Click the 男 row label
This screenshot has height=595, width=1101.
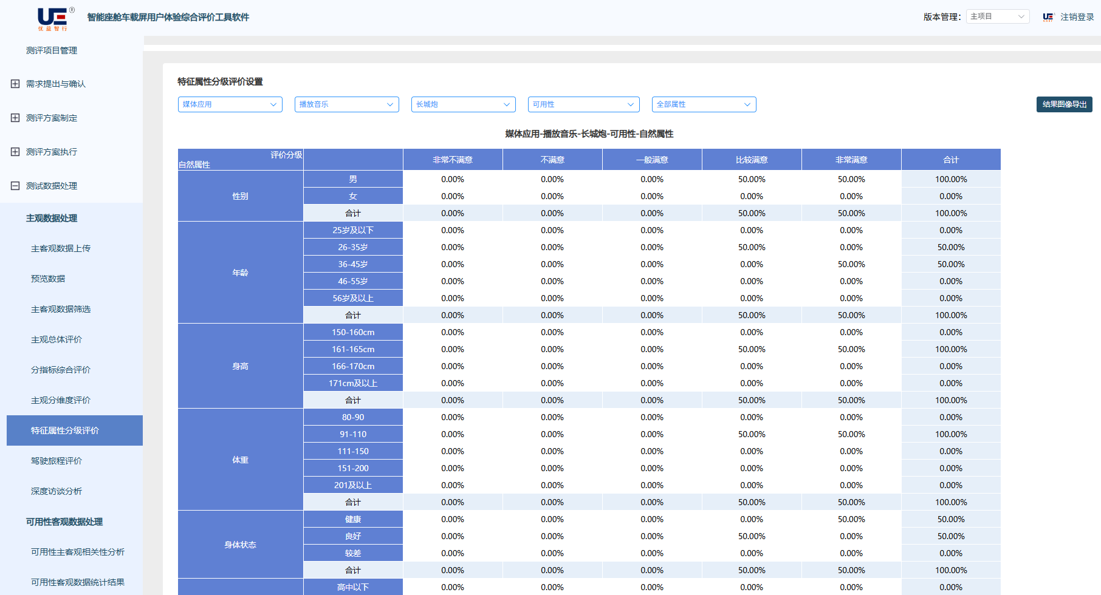[353, 179]
